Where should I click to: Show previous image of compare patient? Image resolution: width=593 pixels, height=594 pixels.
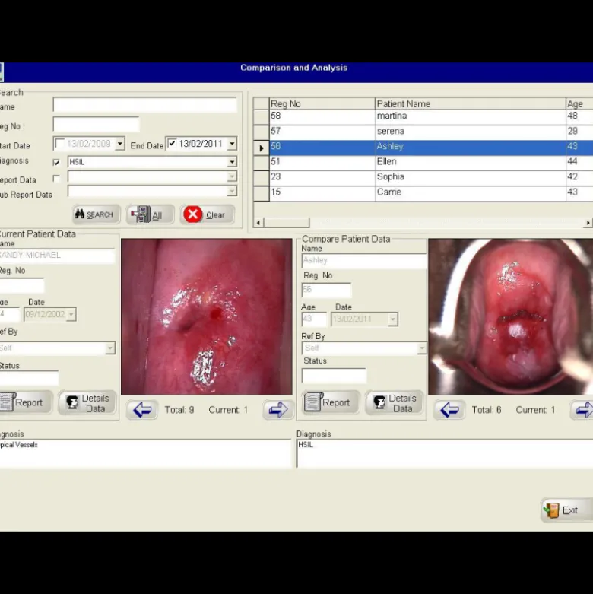[449, 409]
